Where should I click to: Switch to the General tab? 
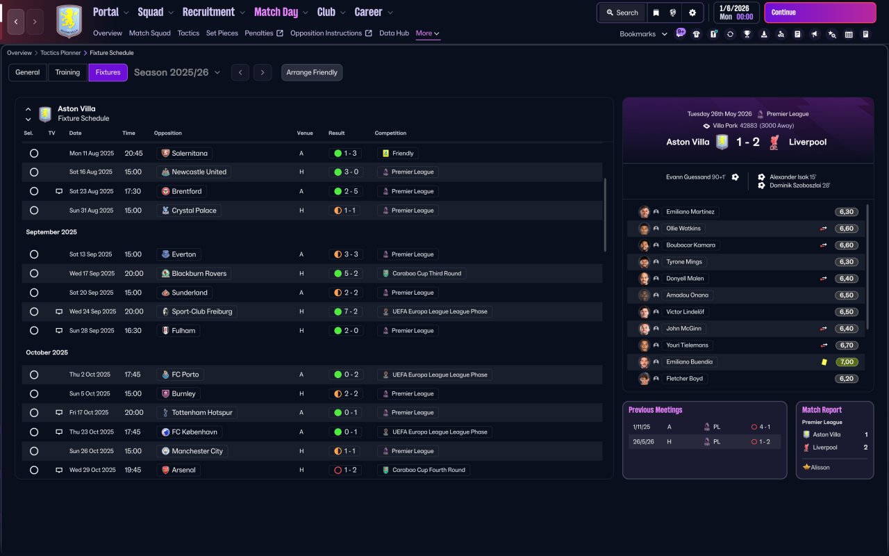tap(28, 72)
